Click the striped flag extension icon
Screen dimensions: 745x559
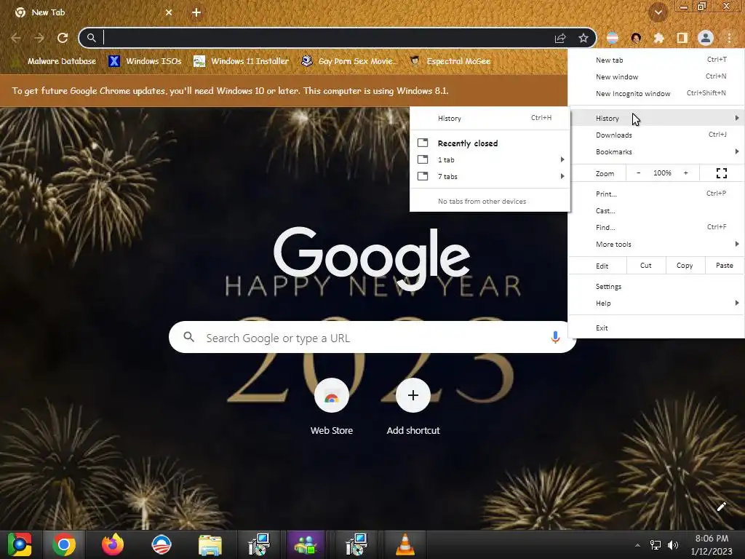[x=613, y=38]
